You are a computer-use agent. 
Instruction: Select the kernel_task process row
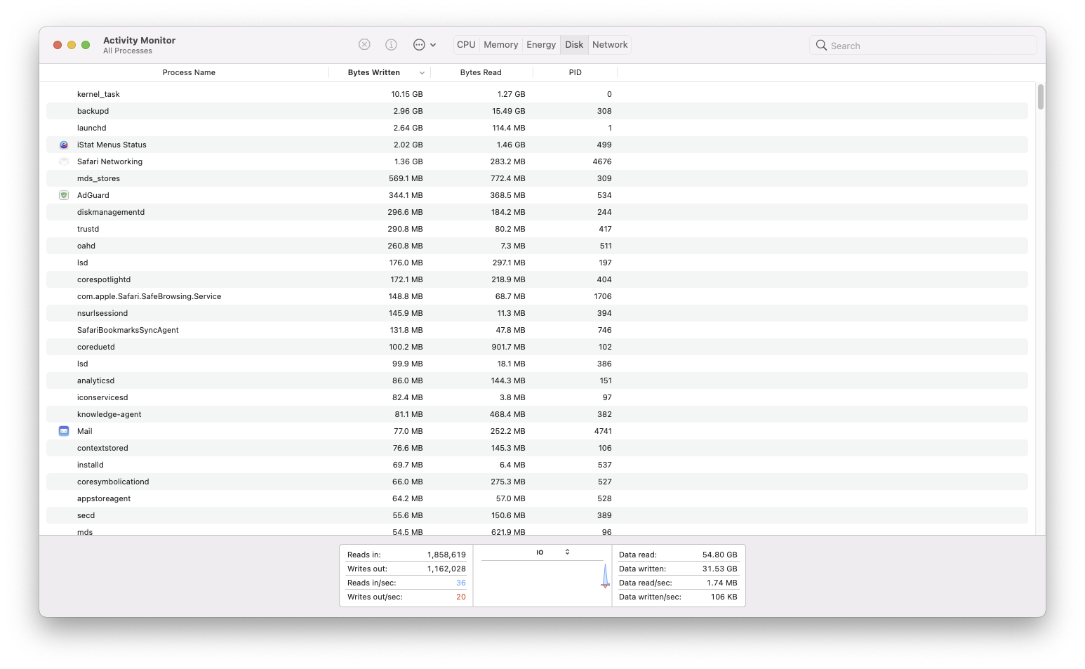[537, 94]
